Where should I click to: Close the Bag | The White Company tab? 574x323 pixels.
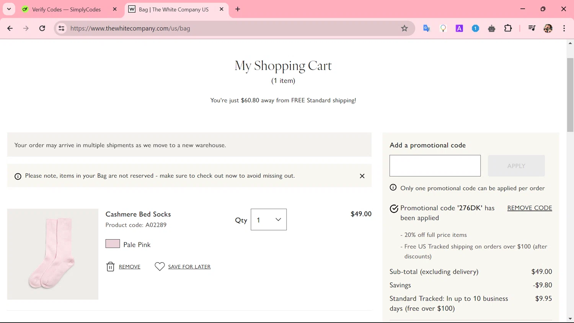click(x=222, y=9)
